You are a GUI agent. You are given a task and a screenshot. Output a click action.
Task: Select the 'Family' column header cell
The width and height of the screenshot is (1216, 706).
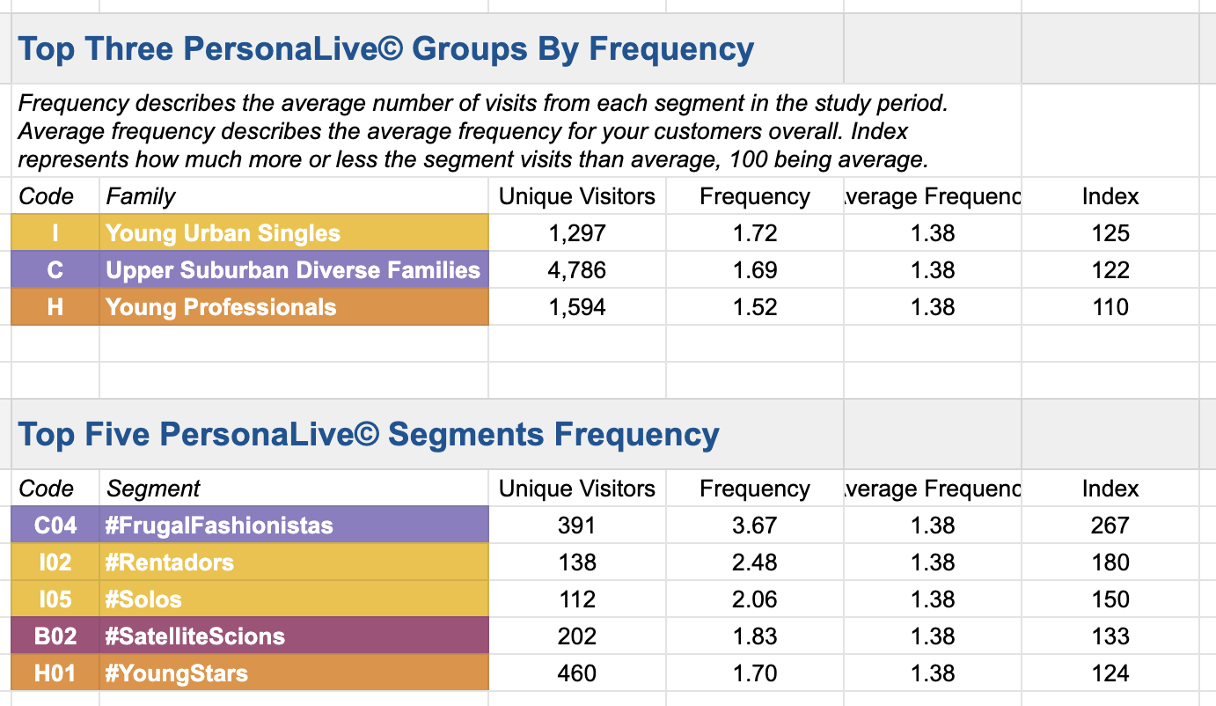(294, 196)
